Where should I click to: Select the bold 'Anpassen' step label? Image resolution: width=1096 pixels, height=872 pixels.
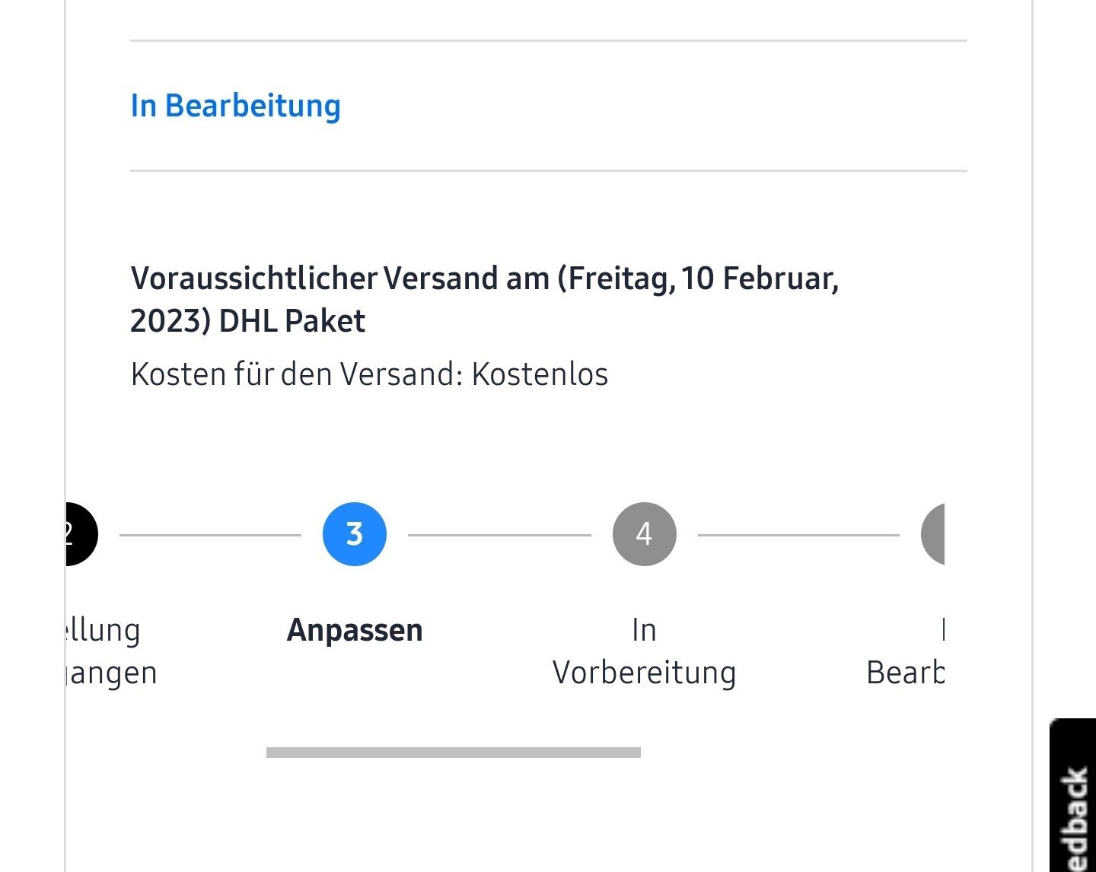(x=355, y=630)
